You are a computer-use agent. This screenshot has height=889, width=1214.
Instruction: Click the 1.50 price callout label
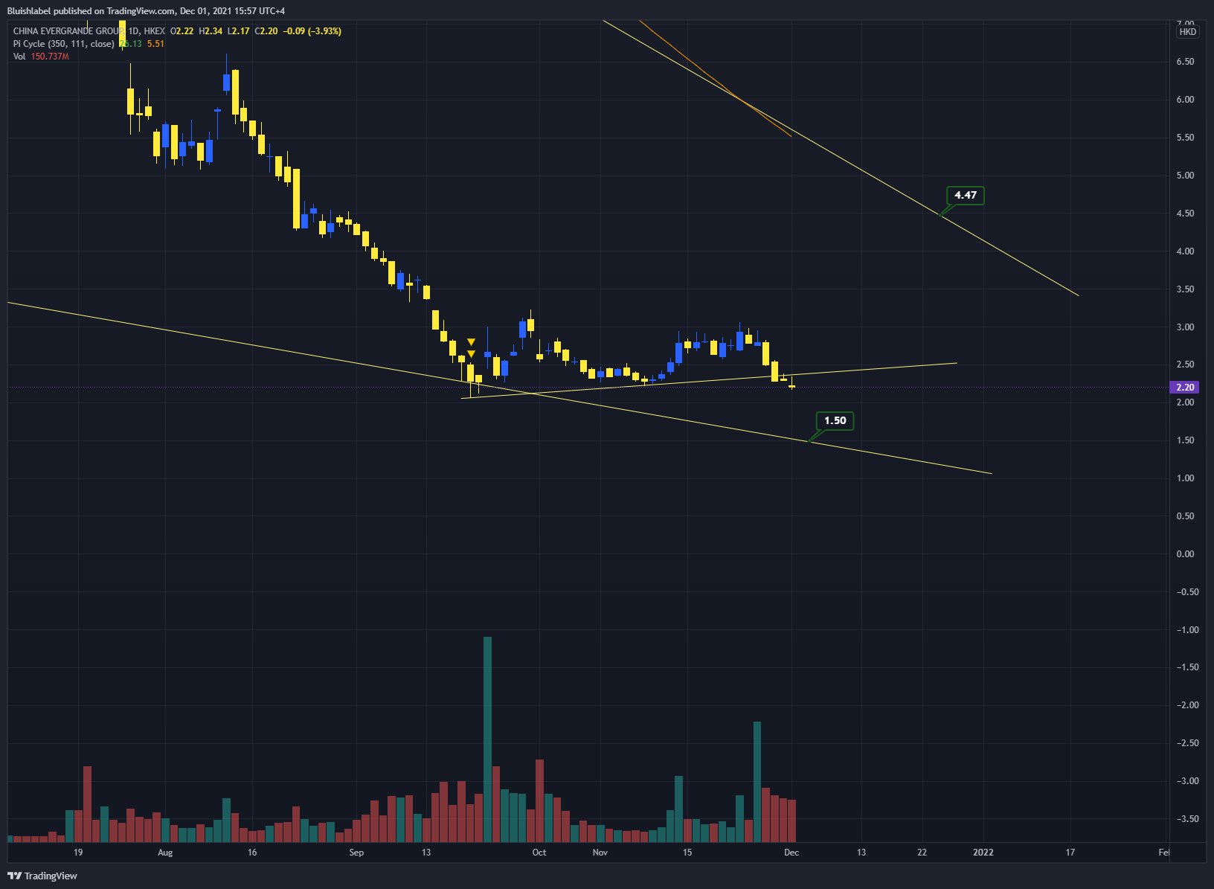point(835,421)
